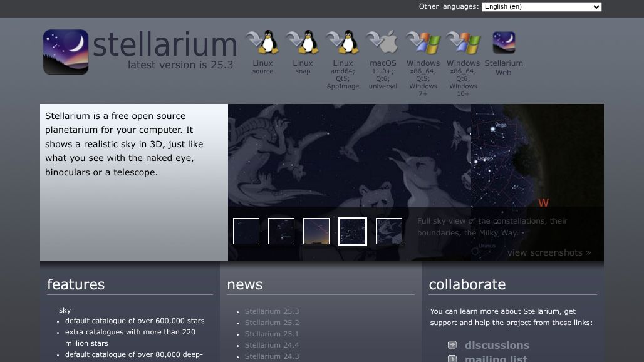The height and width of the screenshot is (362, 644).
Task: Select the last carousel thumbnail
Action: coord(388,231)
